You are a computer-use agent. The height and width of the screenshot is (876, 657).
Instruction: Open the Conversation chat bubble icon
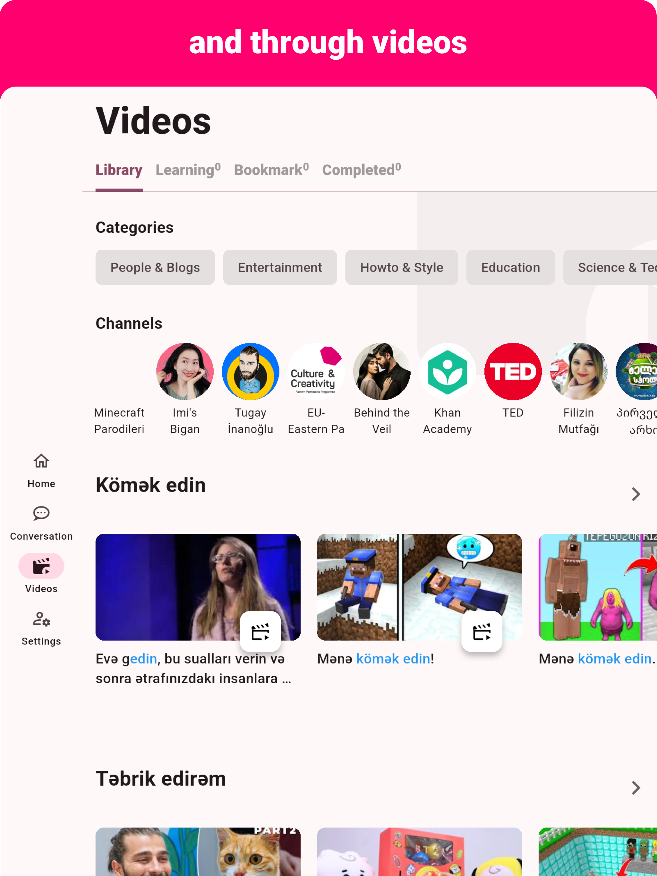(x=41, y=513)
